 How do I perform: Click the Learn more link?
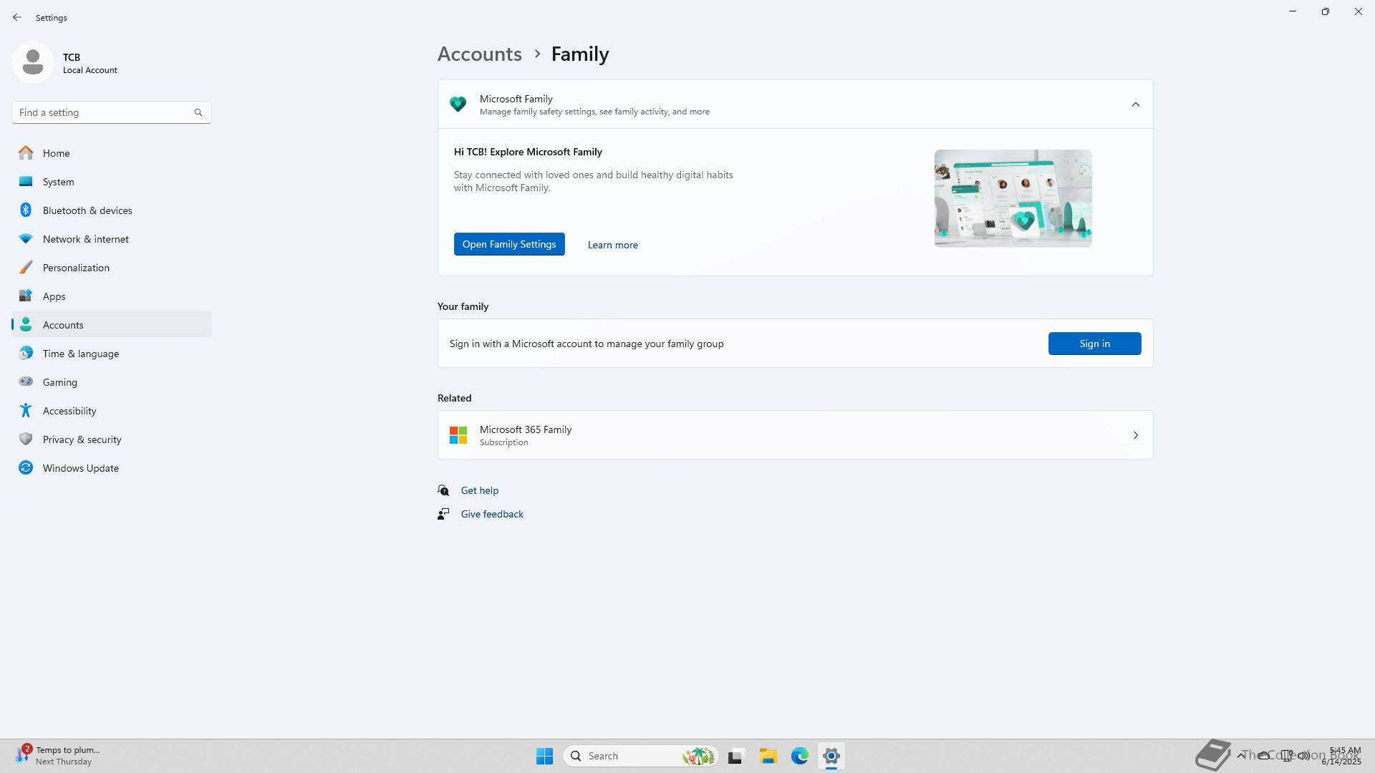612,245
